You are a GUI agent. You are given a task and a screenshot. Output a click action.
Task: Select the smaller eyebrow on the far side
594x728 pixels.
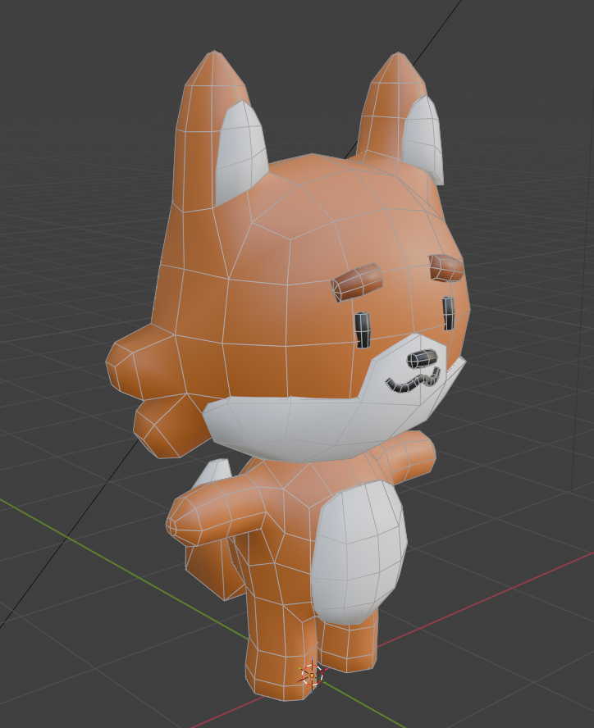click(x=446, y=268)
